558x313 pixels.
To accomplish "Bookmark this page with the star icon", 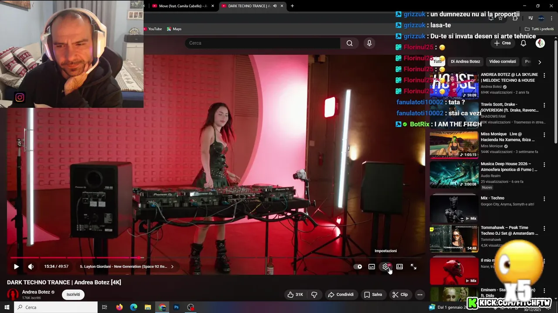I will pos(500,18).
